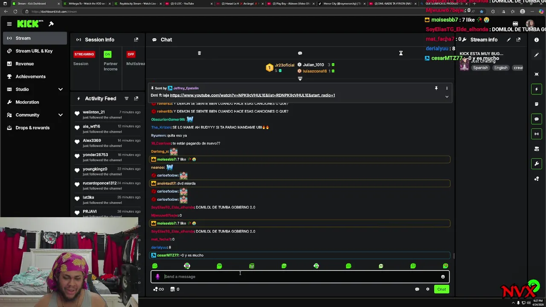
Task: Select welinton_21 follow event
Action: pos(108,114)
